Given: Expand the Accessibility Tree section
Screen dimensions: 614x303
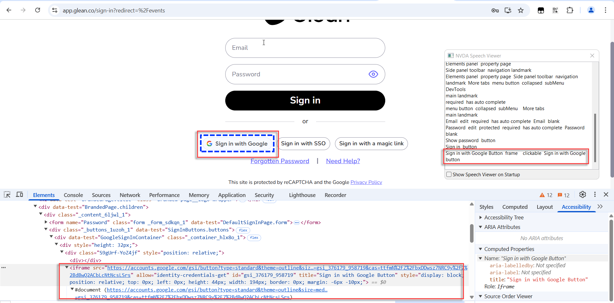Looking at the screenshot, I should pyautogui.click(x=481, y=217).
